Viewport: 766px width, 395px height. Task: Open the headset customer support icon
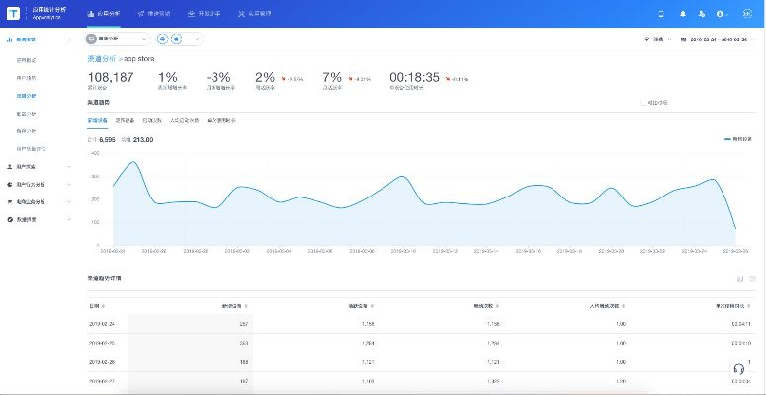(738, 370)
